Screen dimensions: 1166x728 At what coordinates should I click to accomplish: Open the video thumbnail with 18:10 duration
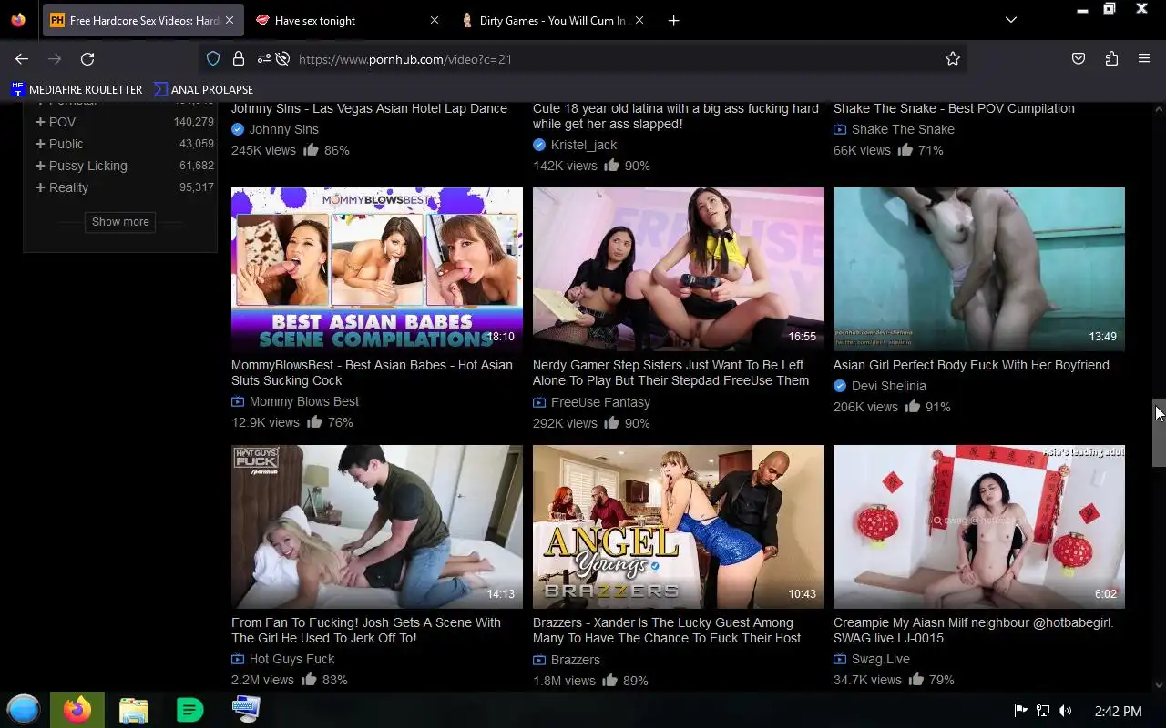coord(377,269)
